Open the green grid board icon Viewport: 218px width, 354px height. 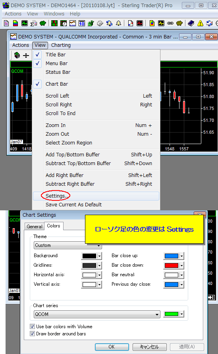pos(54,23)
